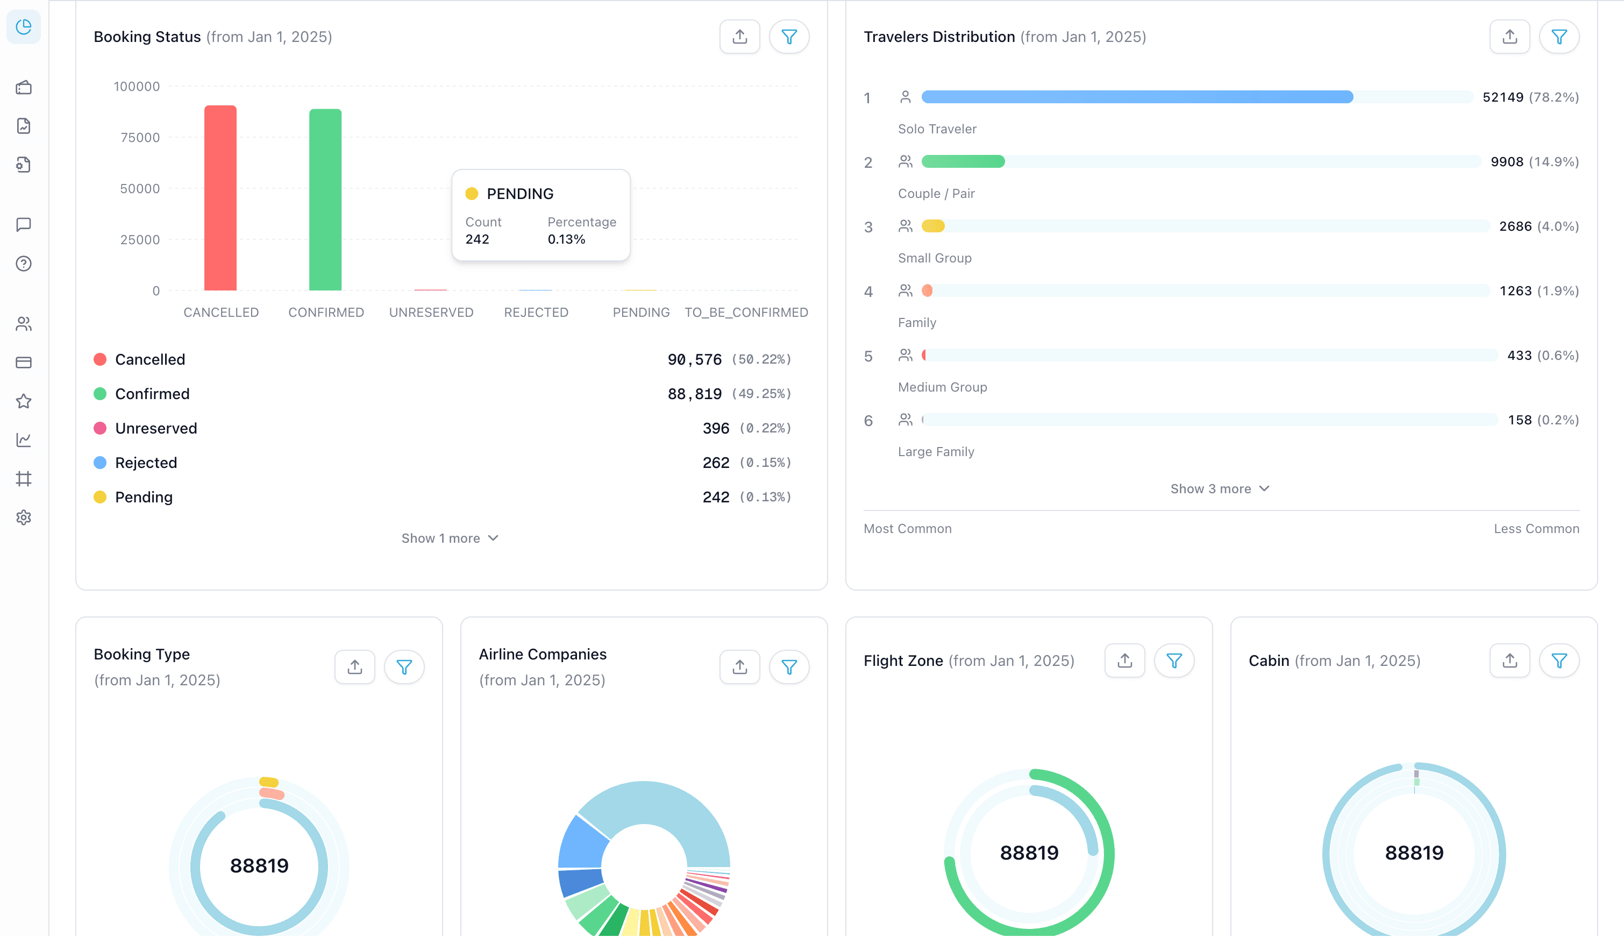Click the Solo Traveler progress bar
The width and height of the screenshot is (1624, 937).
click(1197, 97)
